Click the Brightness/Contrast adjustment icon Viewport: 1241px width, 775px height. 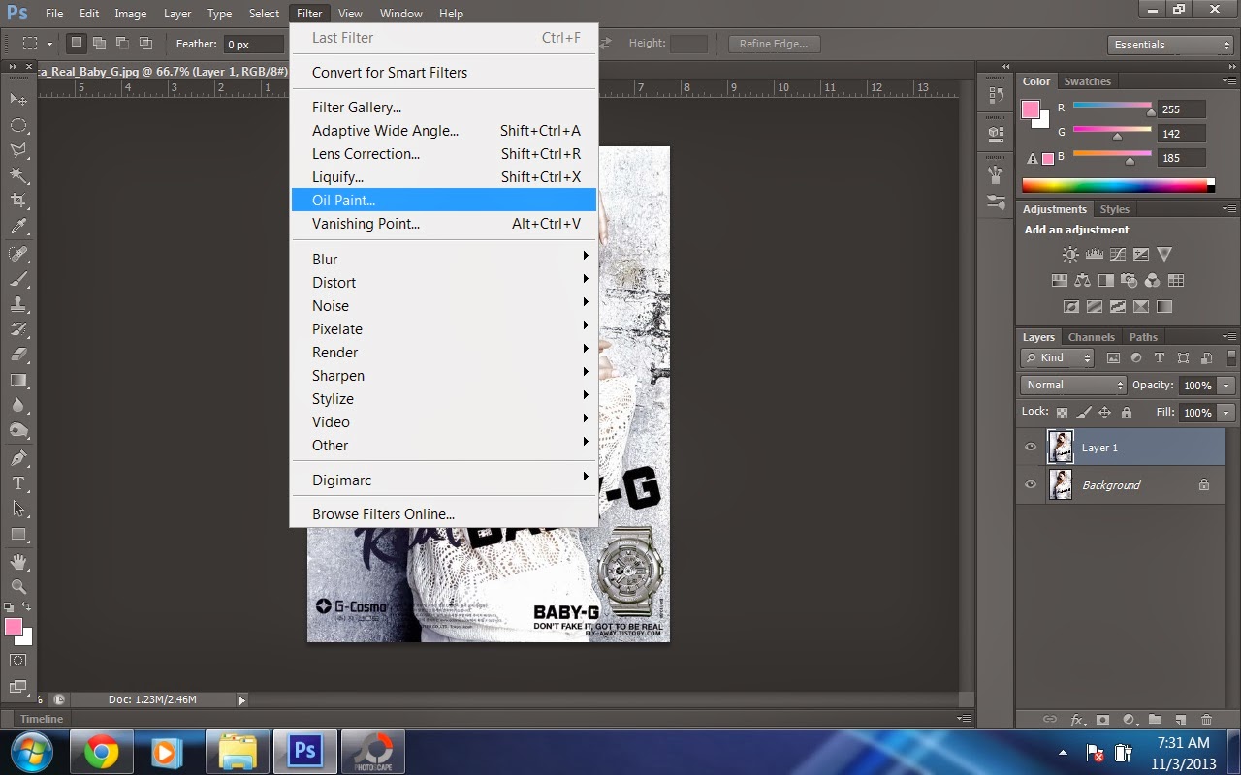coord(1070,255)
